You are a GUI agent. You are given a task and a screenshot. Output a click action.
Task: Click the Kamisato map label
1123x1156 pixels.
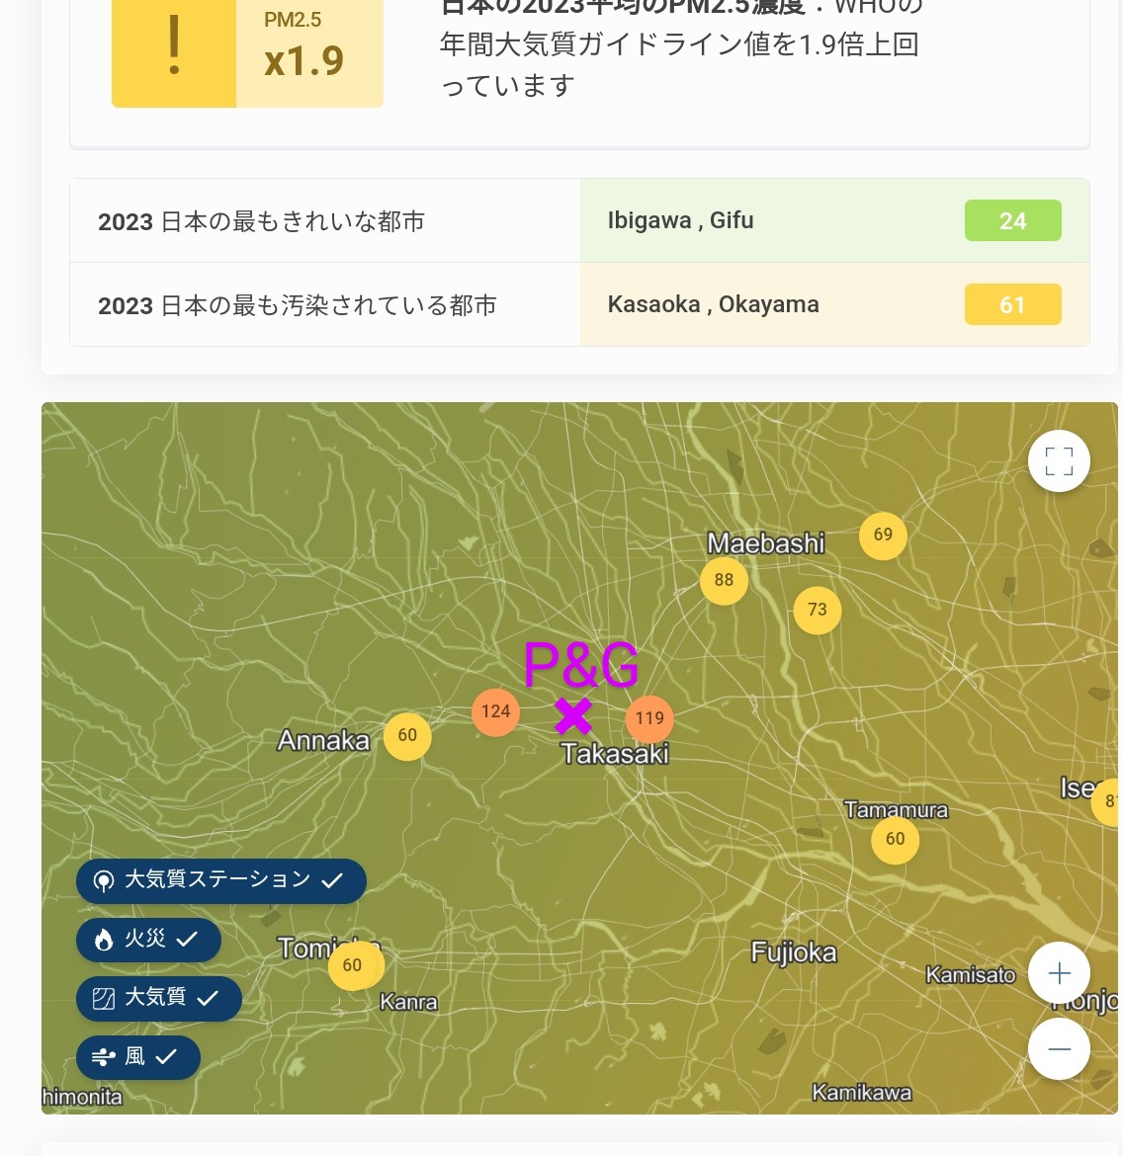[970, 974]
